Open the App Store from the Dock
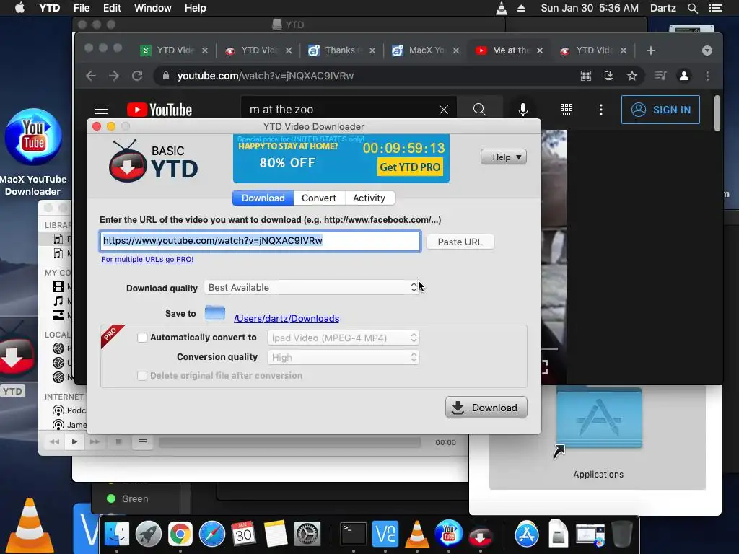This screenshot has height=554, width=739. pyautogui.click(x=526, y=535)
